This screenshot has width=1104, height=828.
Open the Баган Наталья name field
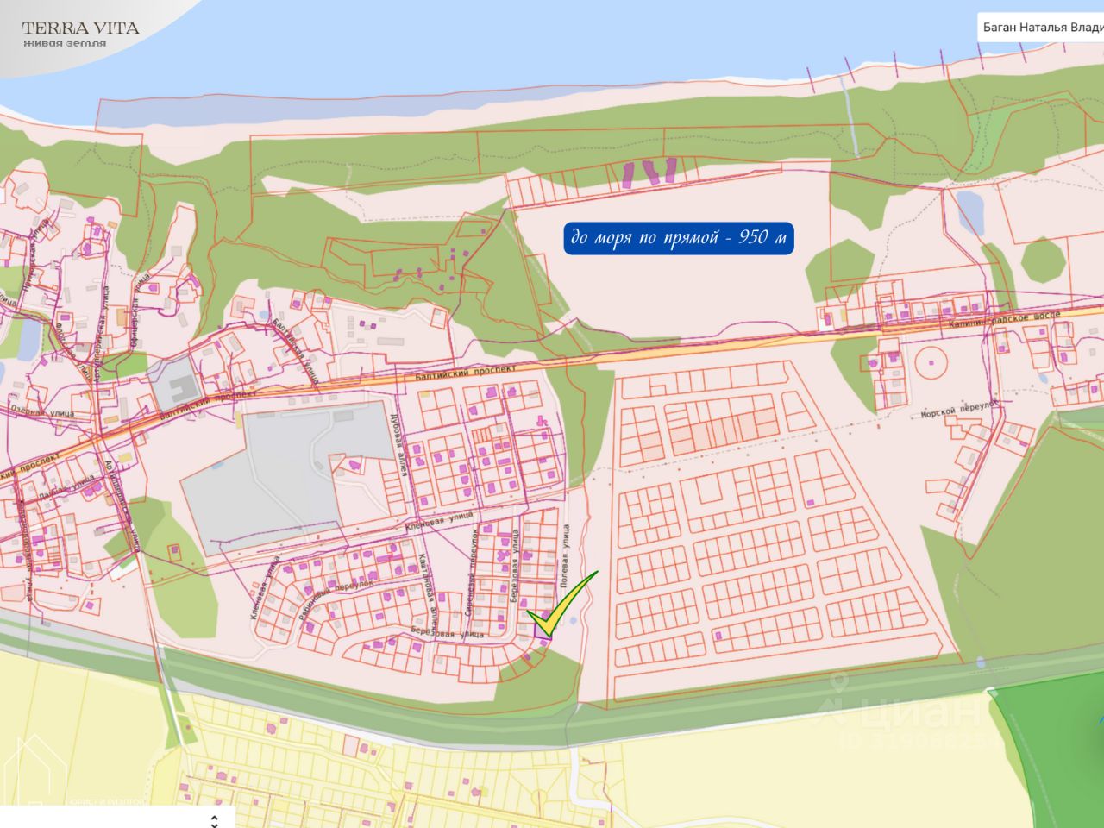tap(1041, 28)
